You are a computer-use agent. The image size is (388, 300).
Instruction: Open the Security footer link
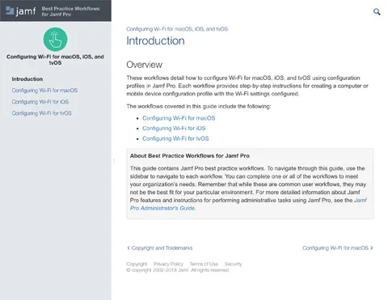tap(234, 264)
